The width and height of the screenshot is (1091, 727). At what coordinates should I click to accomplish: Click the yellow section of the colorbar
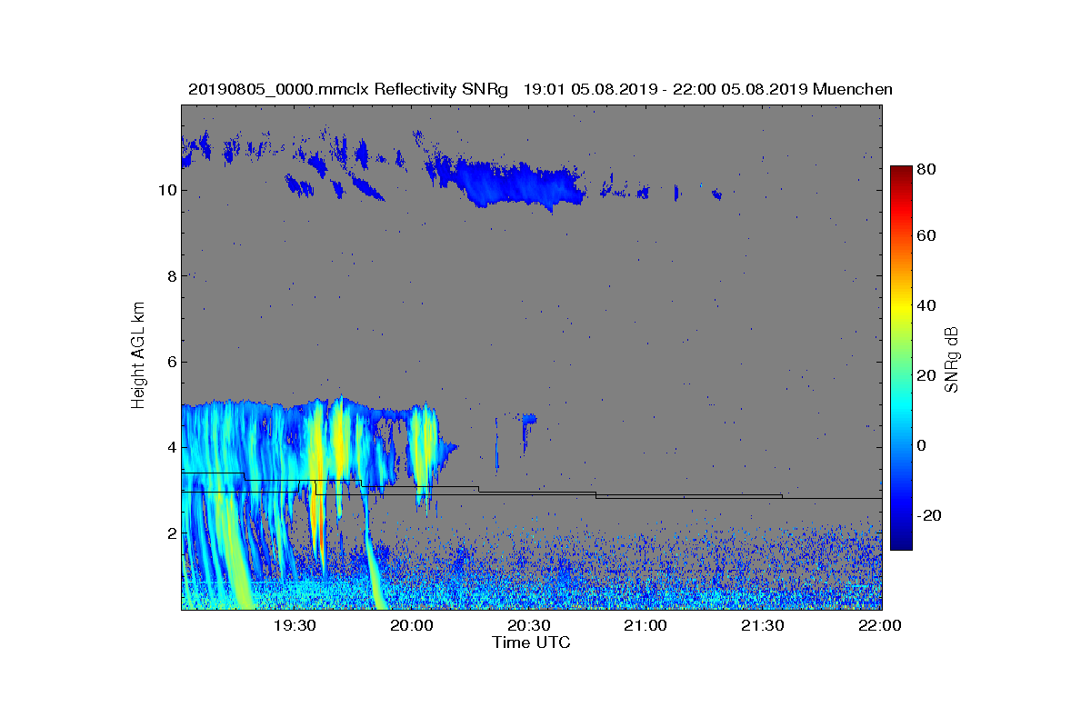(900, 309)
